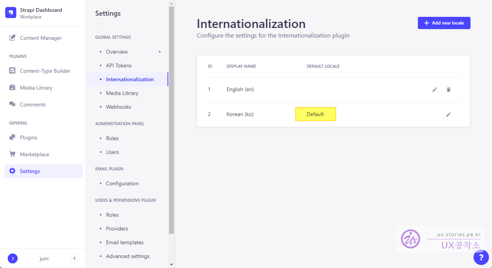Click the Content-Type Builder layout icon
492x268 pixels.
tap(12, 71)
